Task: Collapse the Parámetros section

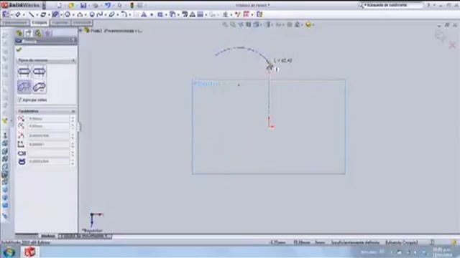Action: pyautogui.click(x=73, y=112)
